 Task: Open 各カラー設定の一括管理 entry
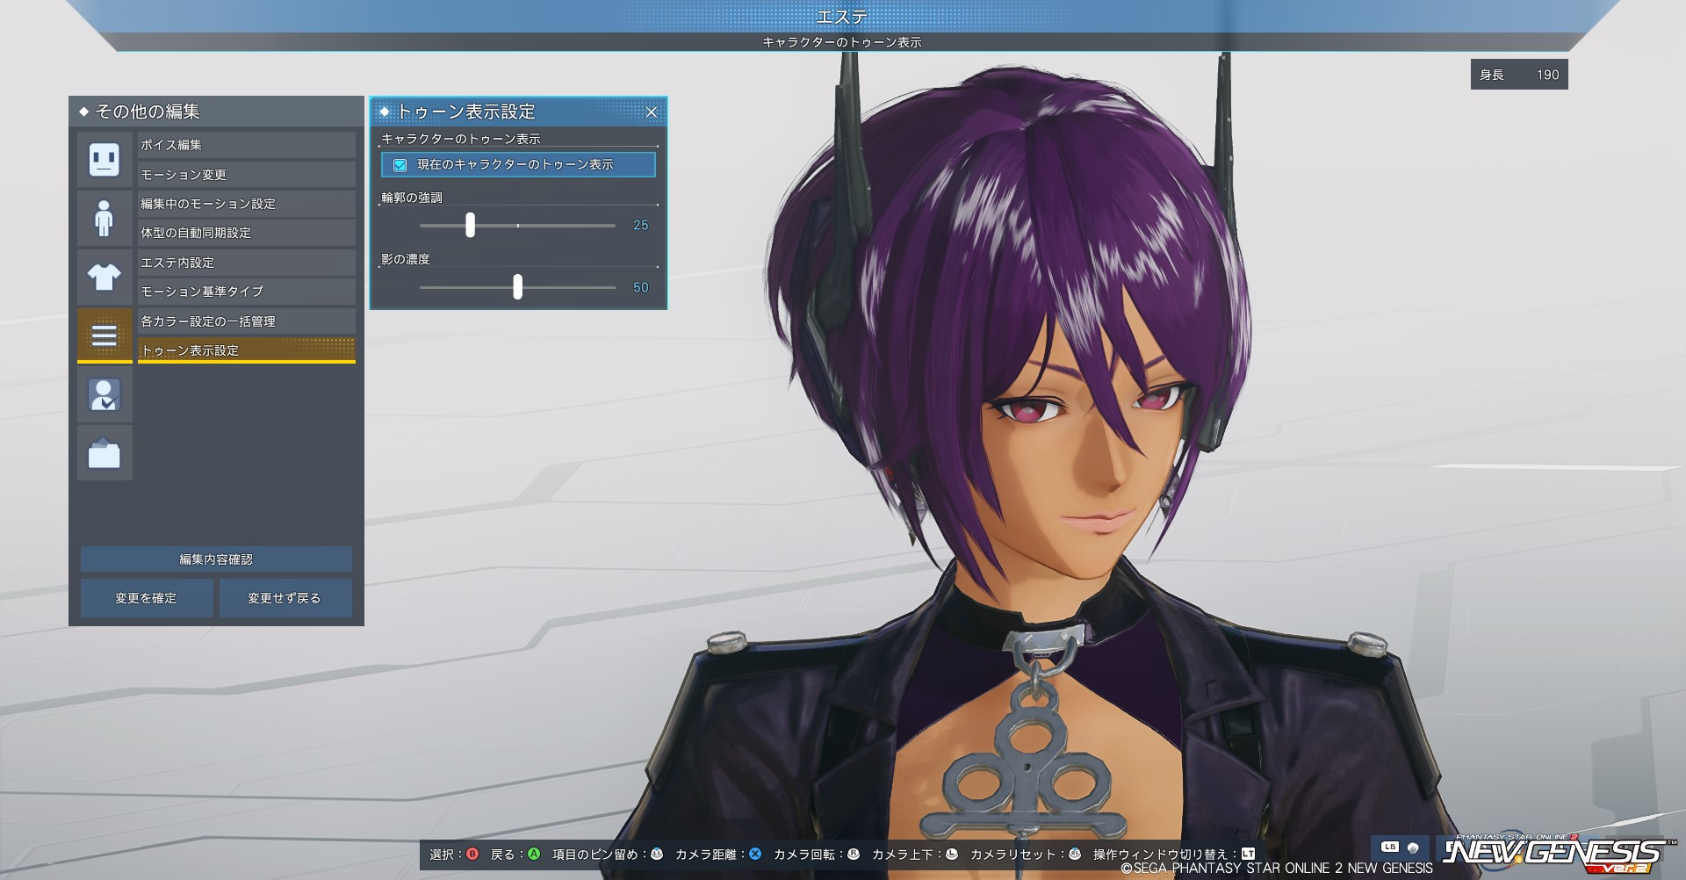point(247,321)
